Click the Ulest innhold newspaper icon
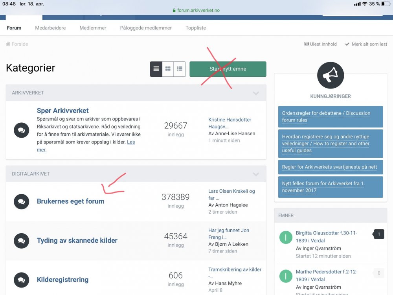The image size is (393, 295). tap(306, 44)
